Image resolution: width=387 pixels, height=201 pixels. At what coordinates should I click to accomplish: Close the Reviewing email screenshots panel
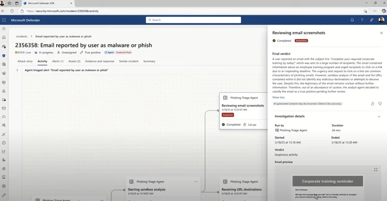click(x=381, y=33)
